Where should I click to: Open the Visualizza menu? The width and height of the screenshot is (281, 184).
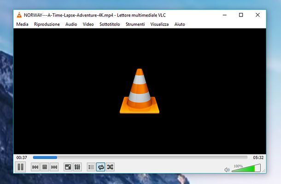pos(159,24)
